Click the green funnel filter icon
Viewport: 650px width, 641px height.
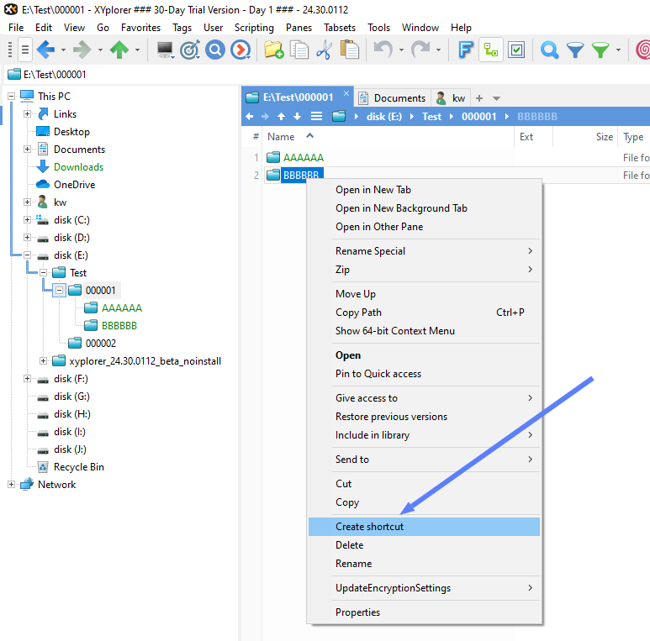pos(600,50)
